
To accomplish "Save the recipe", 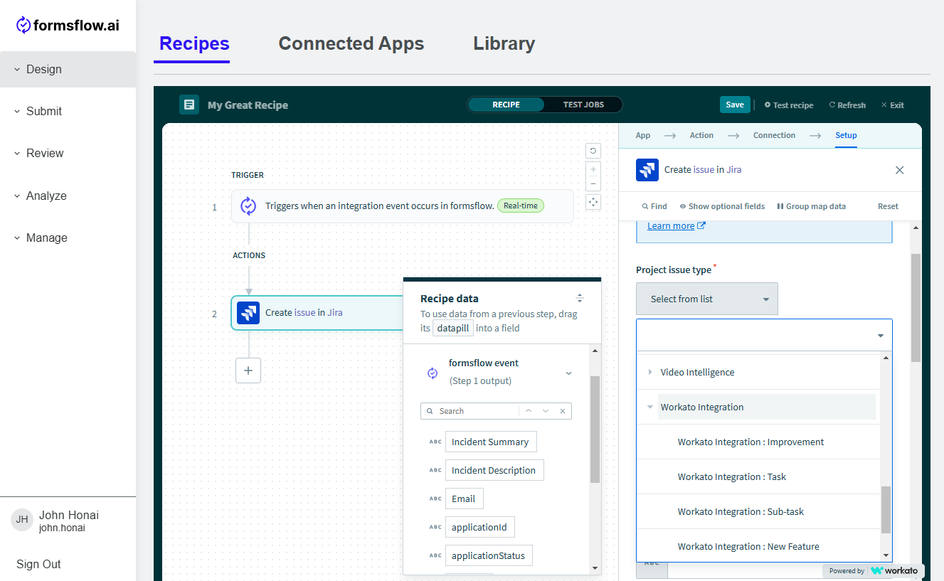I will click(735, 105).
